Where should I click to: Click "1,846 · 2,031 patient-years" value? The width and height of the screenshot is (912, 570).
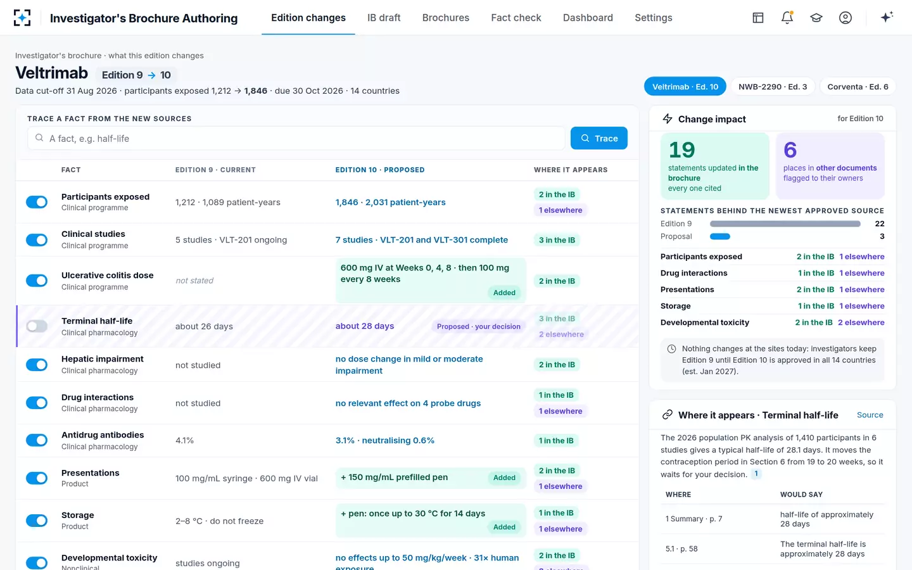coord(390,202)
